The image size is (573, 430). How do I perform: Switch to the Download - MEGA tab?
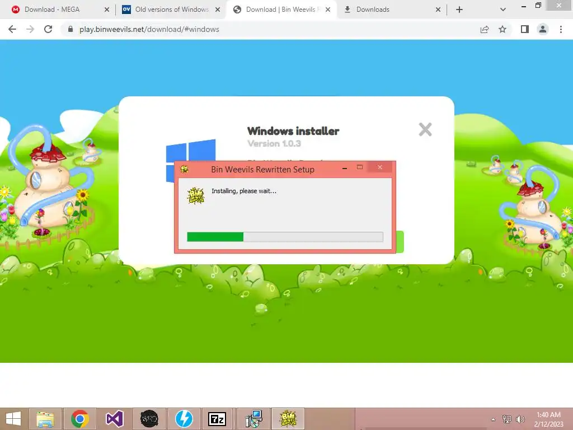click(x=52, y=10)
